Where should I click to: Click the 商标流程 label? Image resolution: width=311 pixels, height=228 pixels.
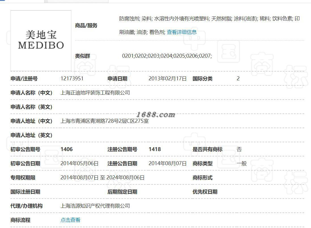point(20,220)
